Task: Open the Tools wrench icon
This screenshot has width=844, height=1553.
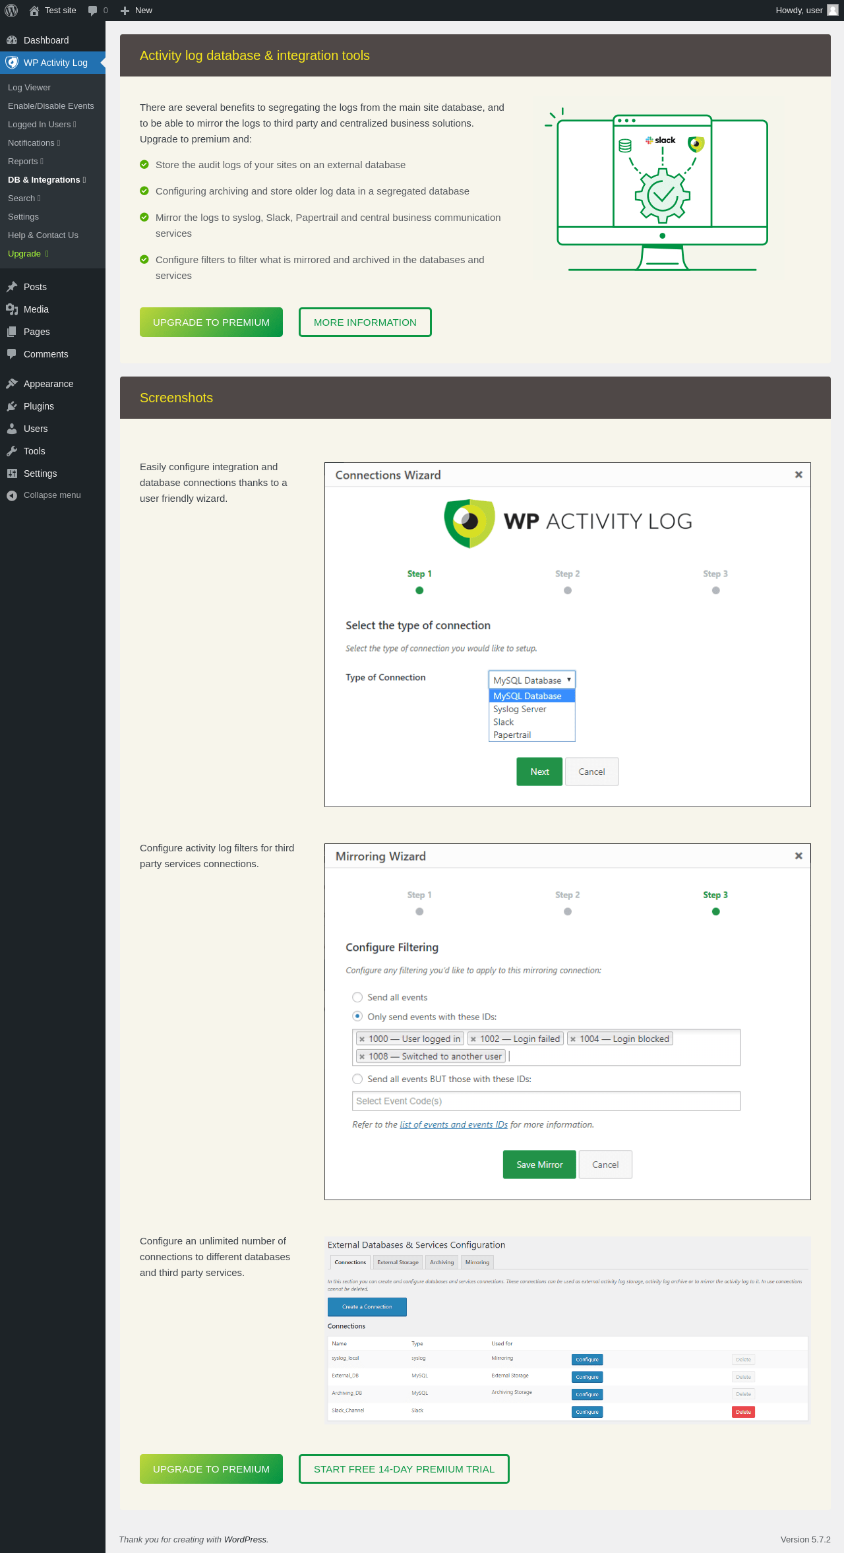Action: pos(12,451)
